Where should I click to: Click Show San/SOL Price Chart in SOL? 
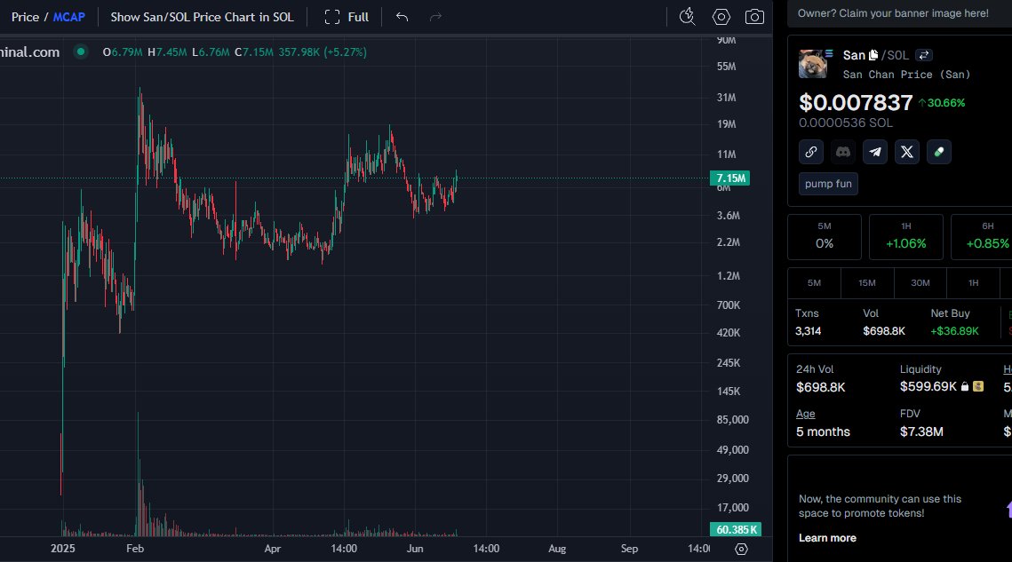pyautogui.click(x=201, y=16)
